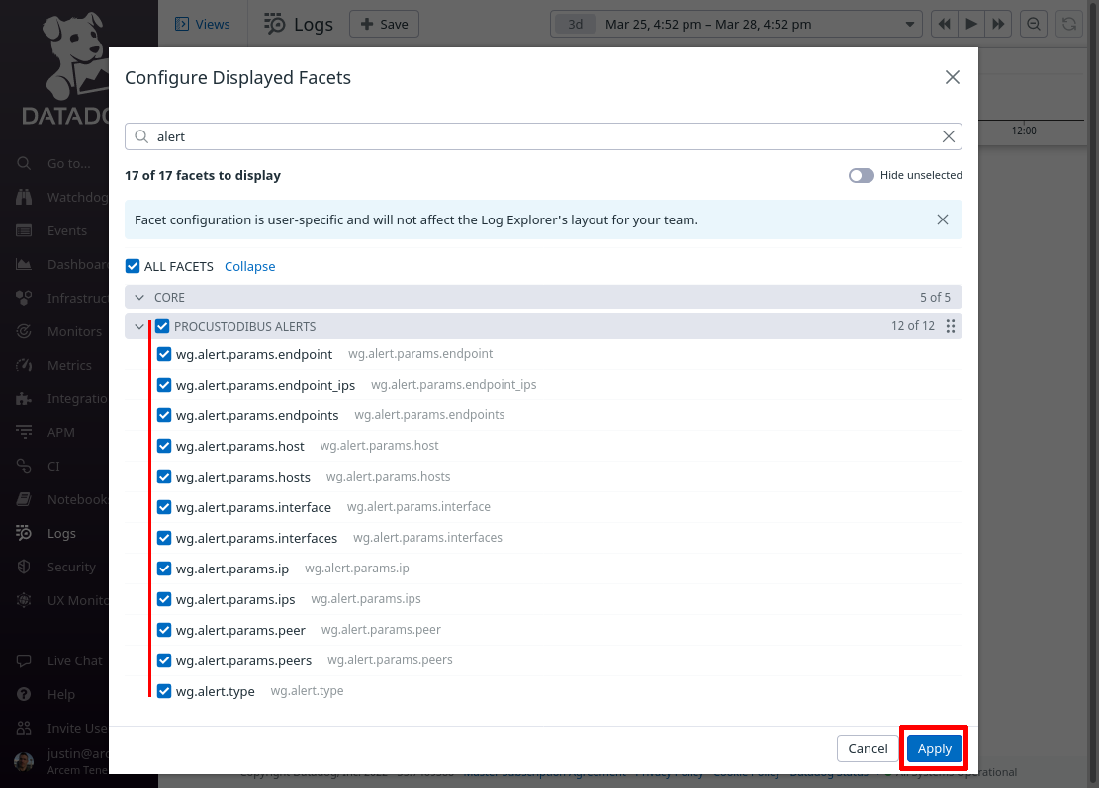Click the refresh icon in the header
Screen dimensions: 1099x788
pos(1069,24)
